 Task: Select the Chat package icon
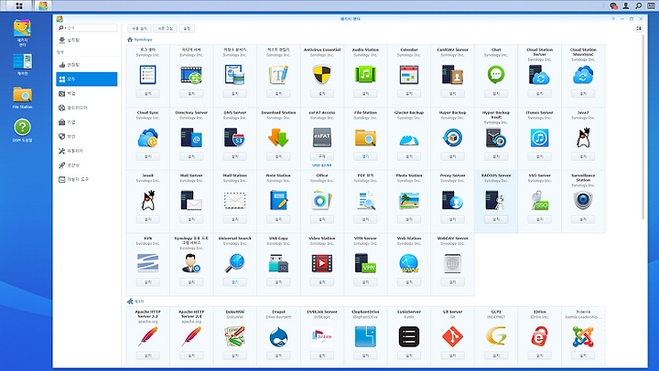(x=496, y=75)
